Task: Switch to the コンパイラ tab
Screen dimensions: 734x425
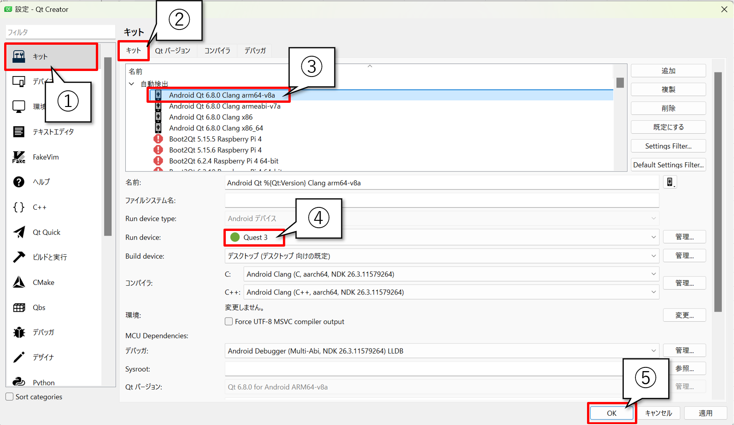Action: click(x=217, y=51)
